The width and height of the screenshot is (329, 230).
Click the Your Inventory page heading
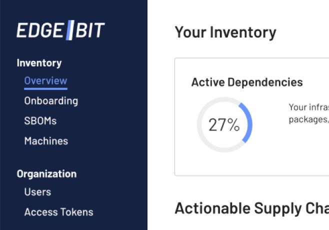pos(225,32)
